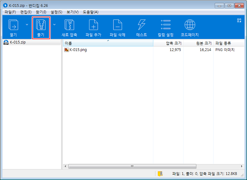Open the 보기(V) menu
The height and width of the screenshot is (180, 247).
(72, 12)
